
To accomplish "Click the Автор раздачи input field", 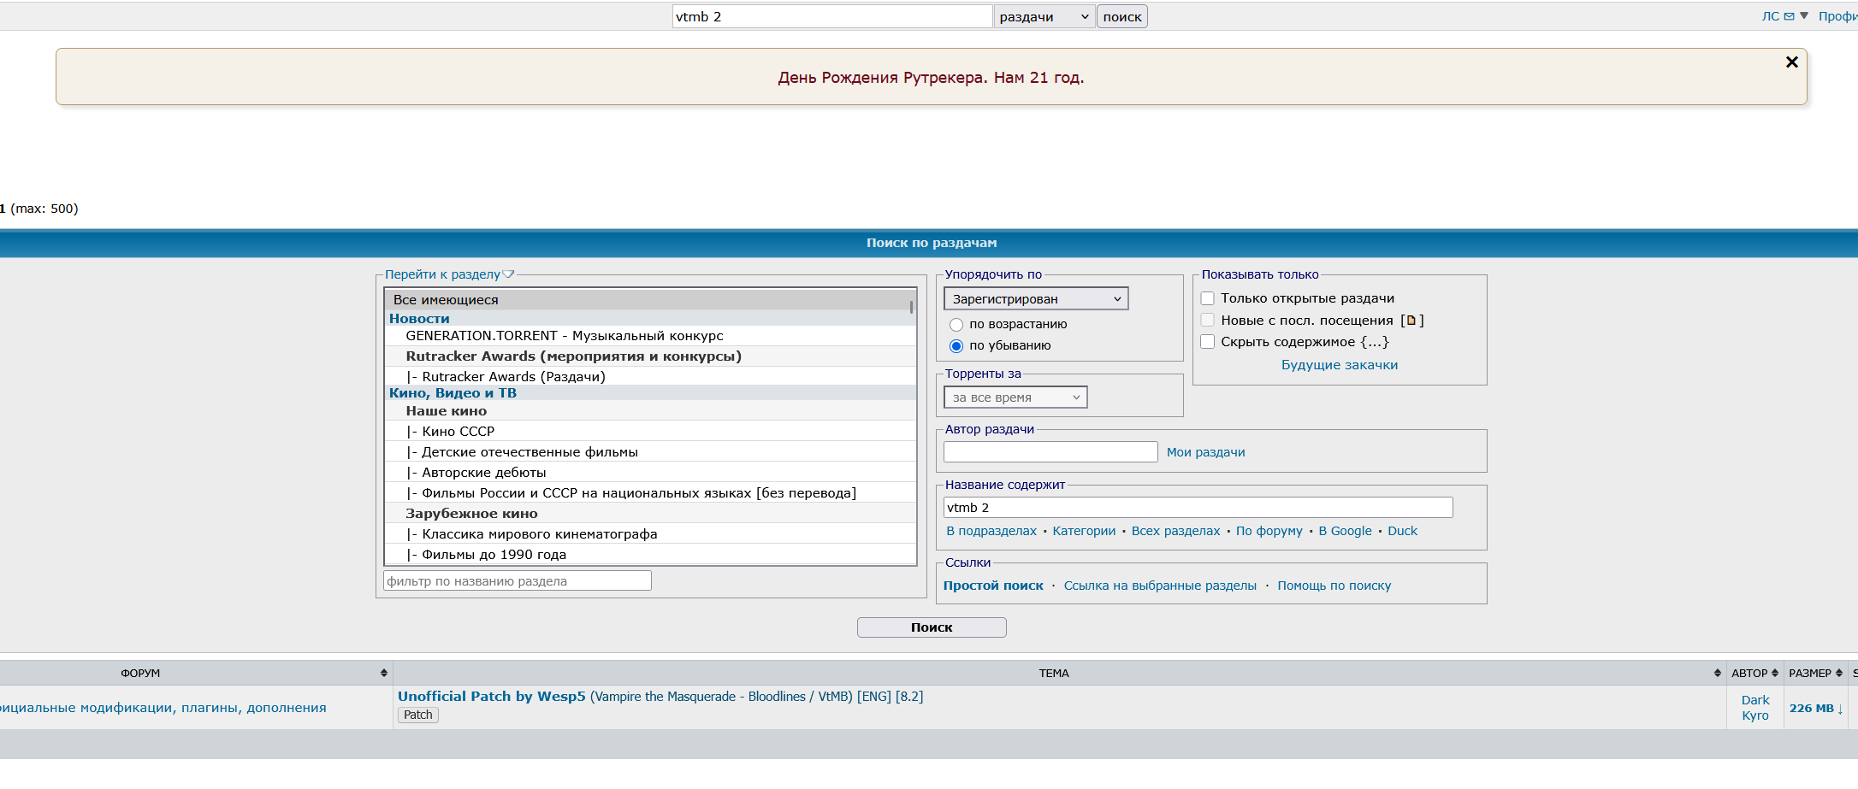I will [1050, 452].
